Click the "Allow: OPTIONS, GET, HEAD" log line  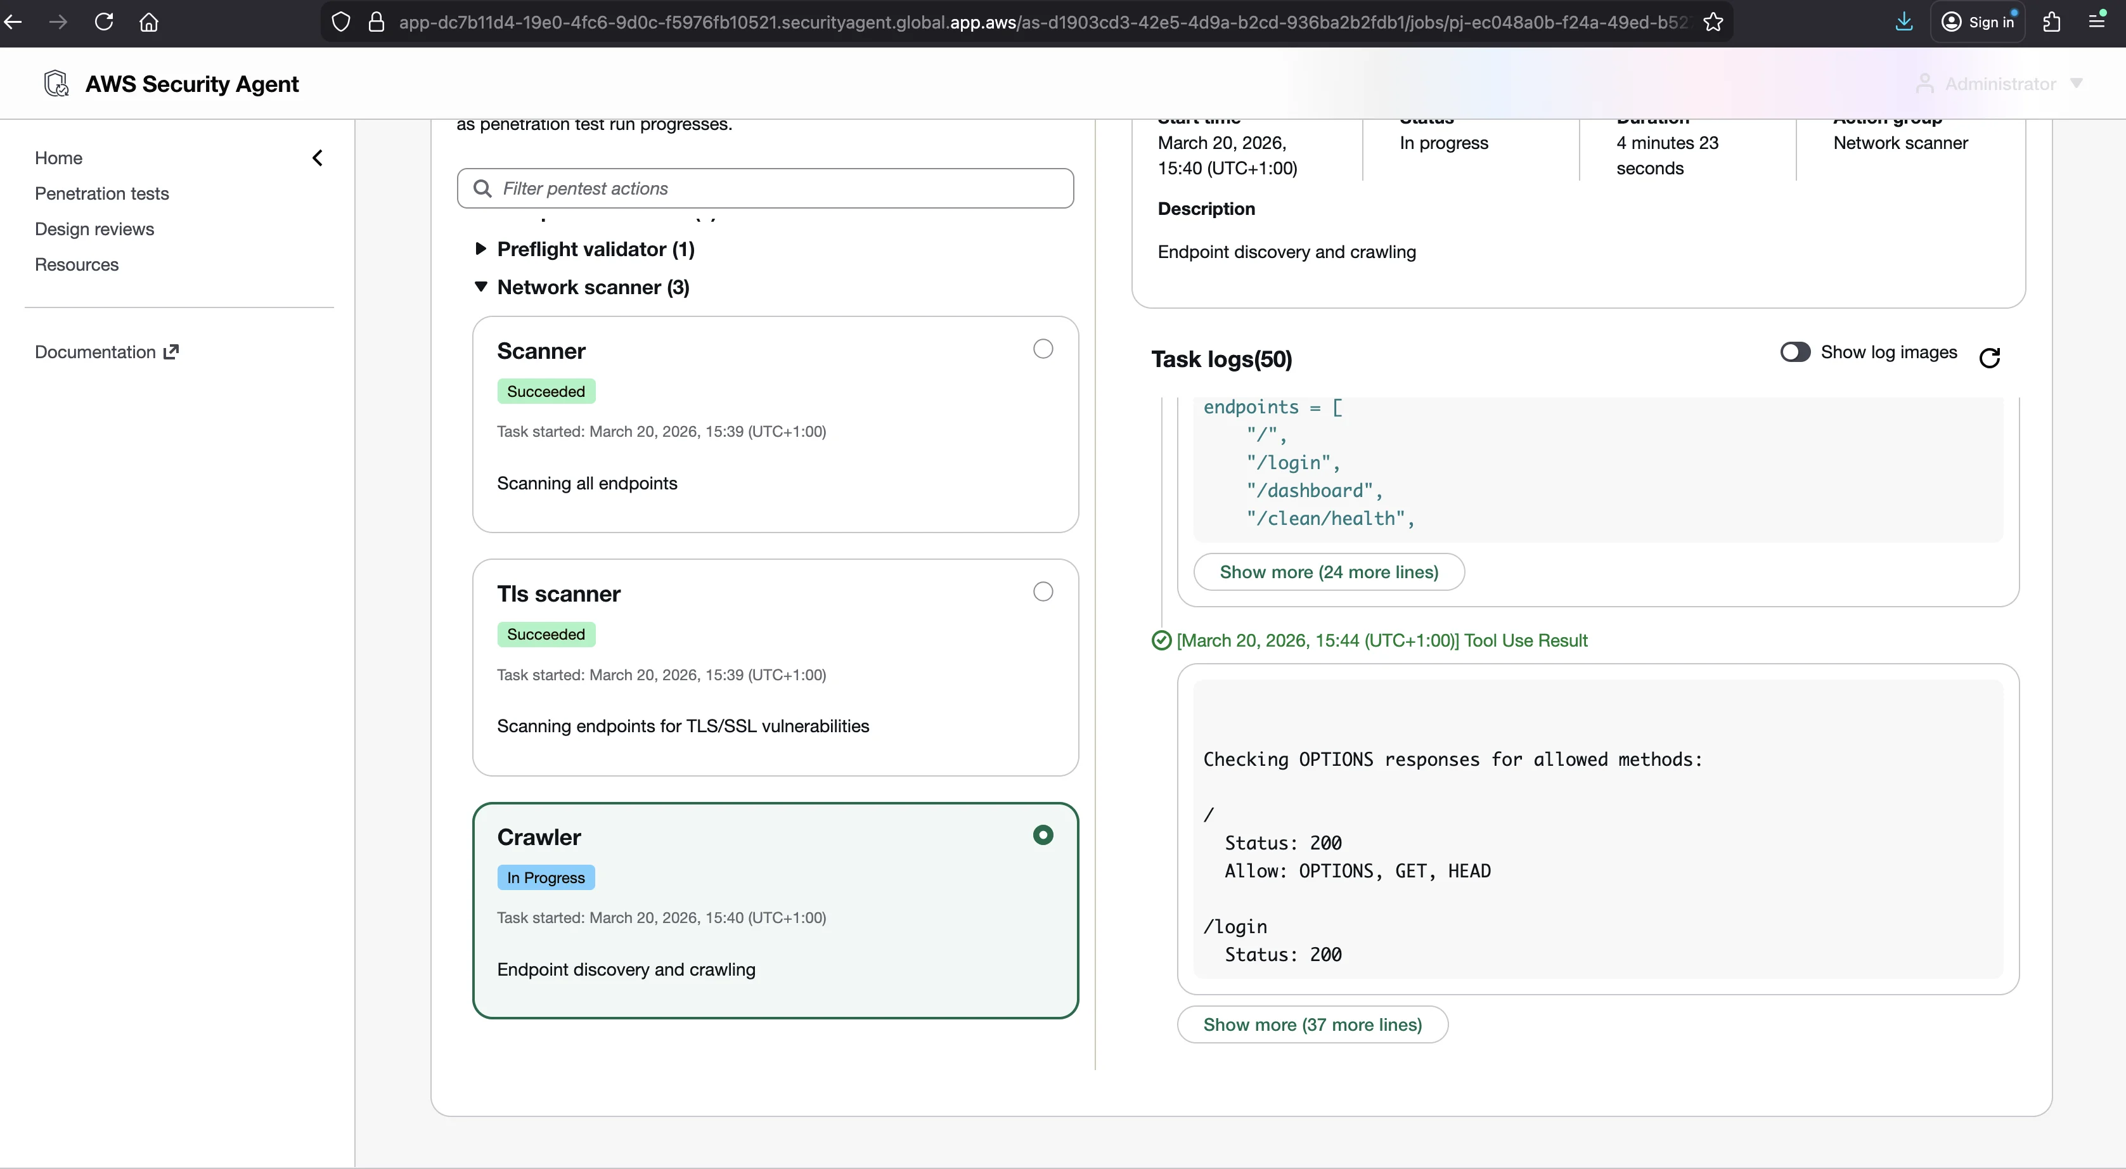click(x=1358, y=871)
